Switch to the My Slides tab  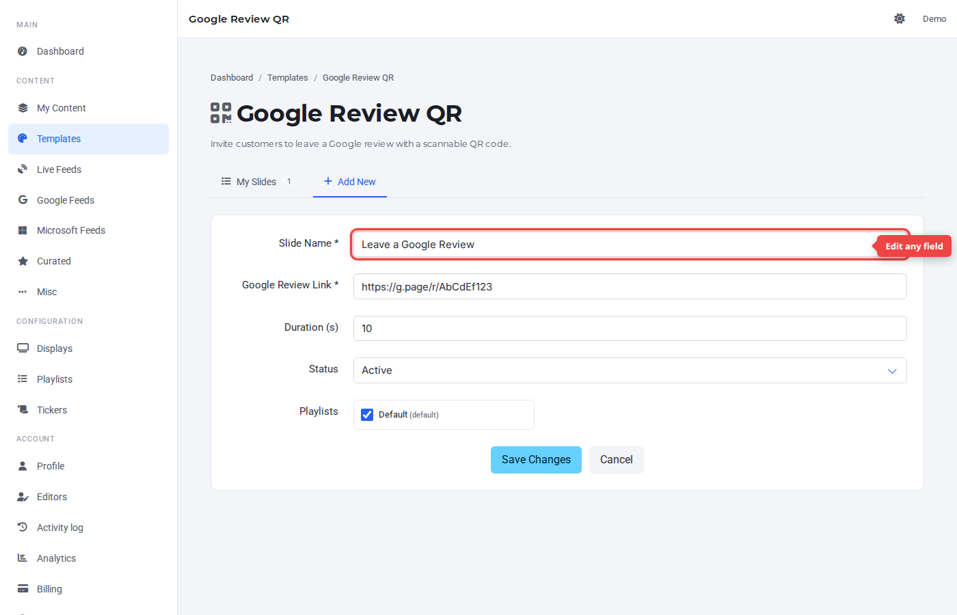pos(256,182)
